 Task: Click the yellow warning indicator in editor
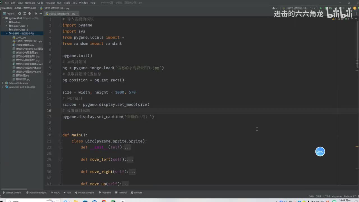pyautogui.click(x=334, y=19)
